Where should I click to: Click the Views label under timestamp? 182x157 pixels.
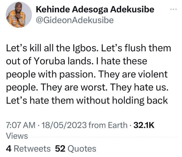tap(17, 136)
